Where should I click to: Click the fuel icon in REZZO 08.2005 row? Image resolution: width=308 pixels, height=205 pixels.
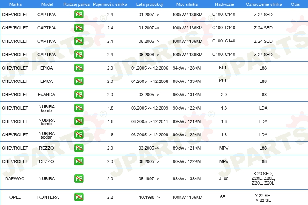point(79,161)
